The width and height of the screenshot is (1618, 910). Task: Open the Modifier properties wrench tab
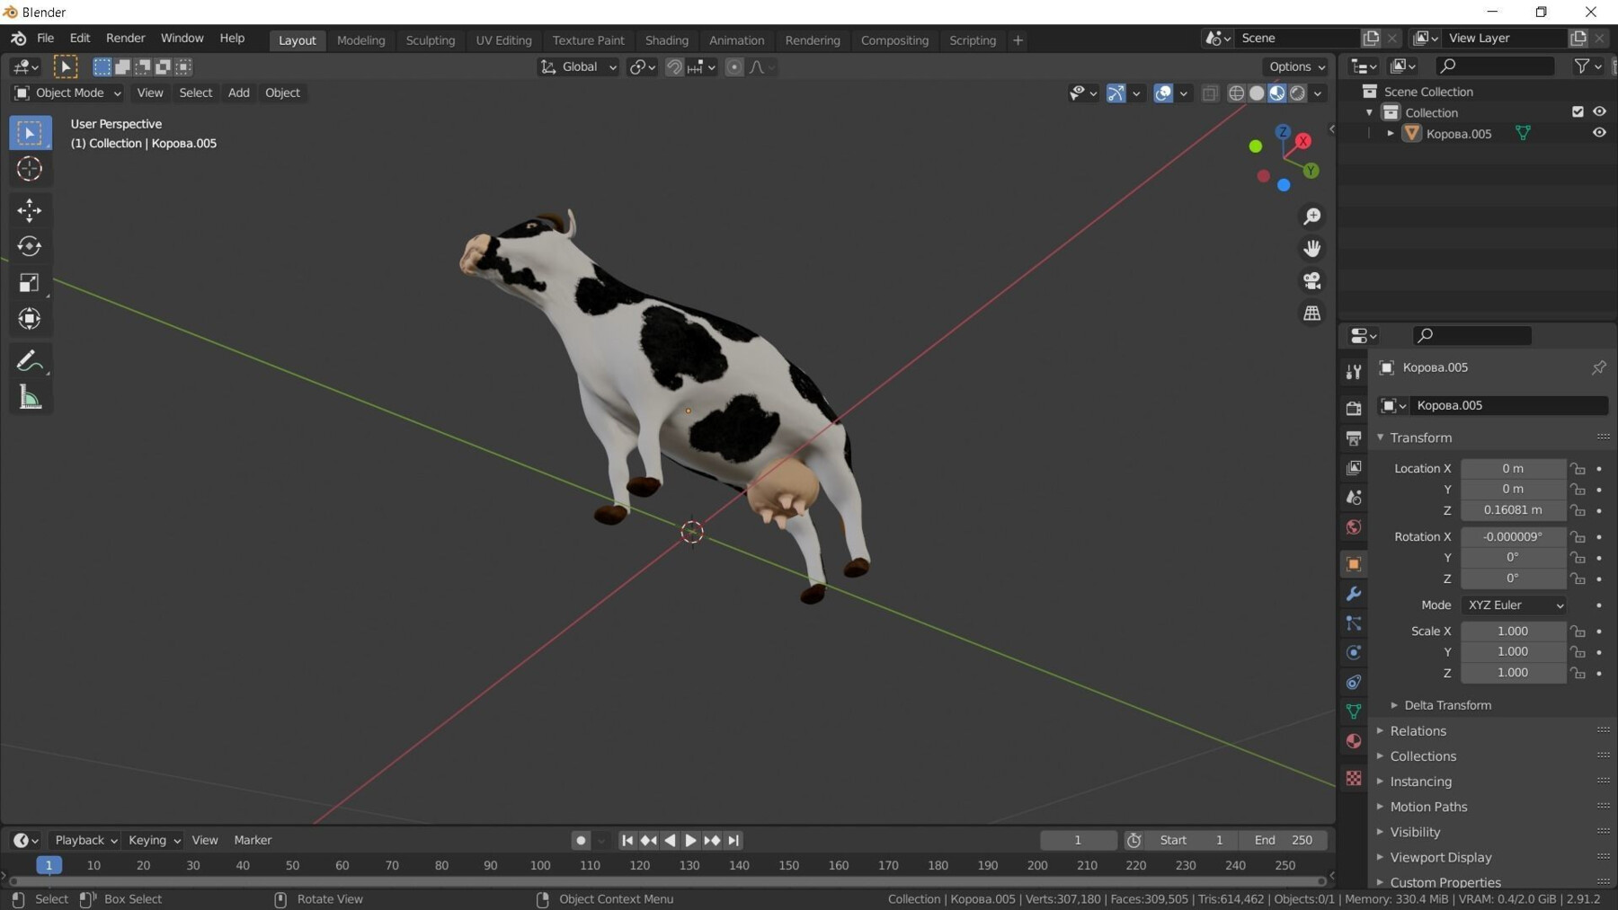(1353, 593)
